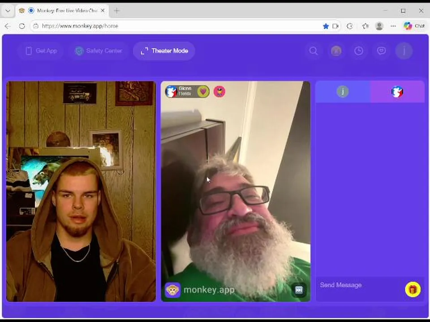Click the address bar URL monkey.app/home
430x322 pixels.
(x=80, y=26)
